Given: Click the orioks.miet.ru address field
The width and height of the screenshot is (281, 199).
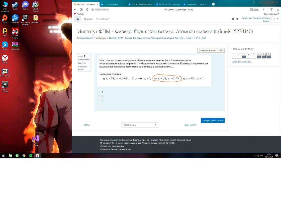Looking at the screenshot, I should [100, 10].
